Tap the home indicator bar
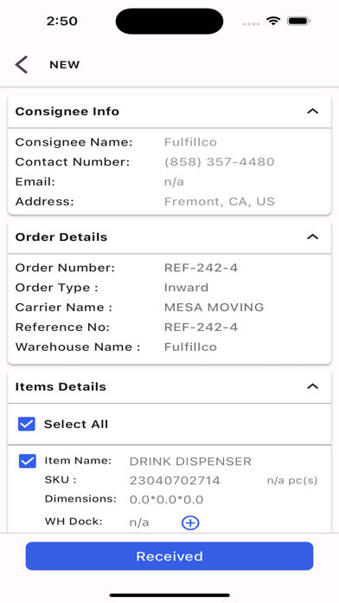The width and height of the screenshot is (339, 603). pyautogui.click(x=169, y=595)
